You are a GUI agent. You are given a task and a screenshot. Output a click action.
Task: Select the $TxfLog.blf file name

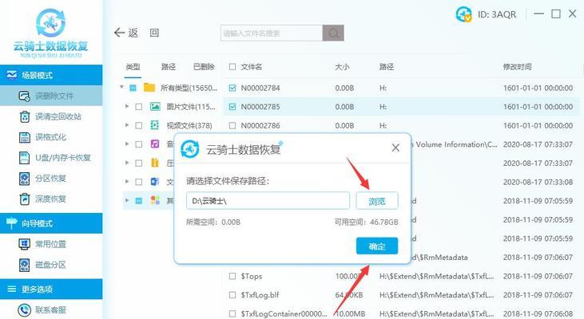point(260,295)
